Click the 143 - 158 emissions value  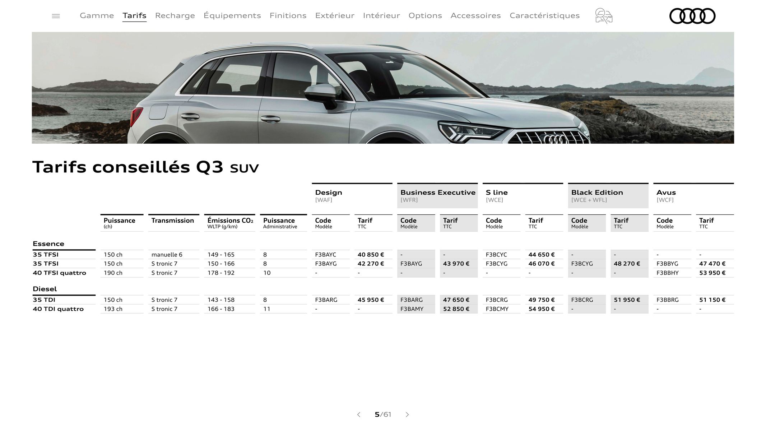(x=221, y=300)
